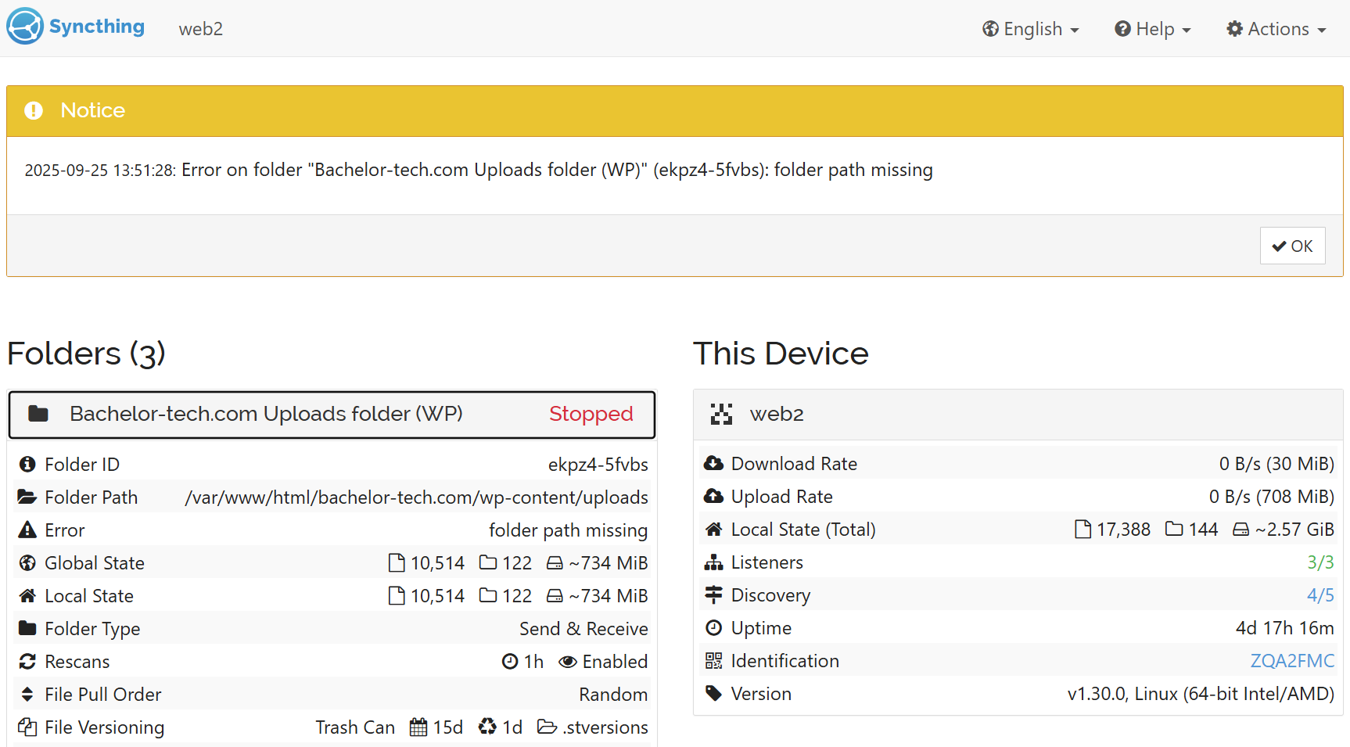Image resolution: width=1350 pixels, height=747 pixels.
Task: Click the Rescans refresh icon
Action: tap(27, 662)
